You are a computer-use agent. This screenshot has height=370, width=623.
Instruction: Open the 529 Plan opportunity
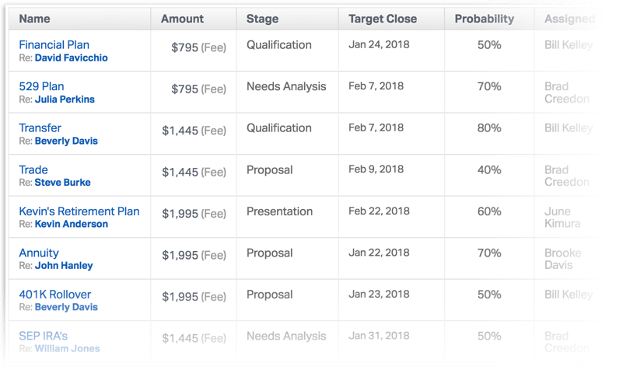tap(41, 86)
